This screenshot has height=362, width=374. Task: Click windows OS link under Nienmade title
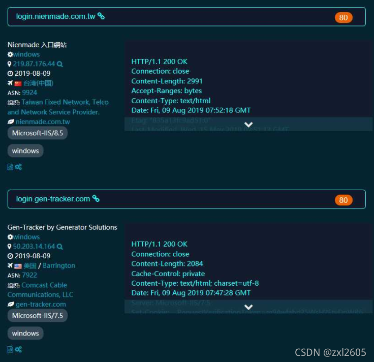coord(26,54)
